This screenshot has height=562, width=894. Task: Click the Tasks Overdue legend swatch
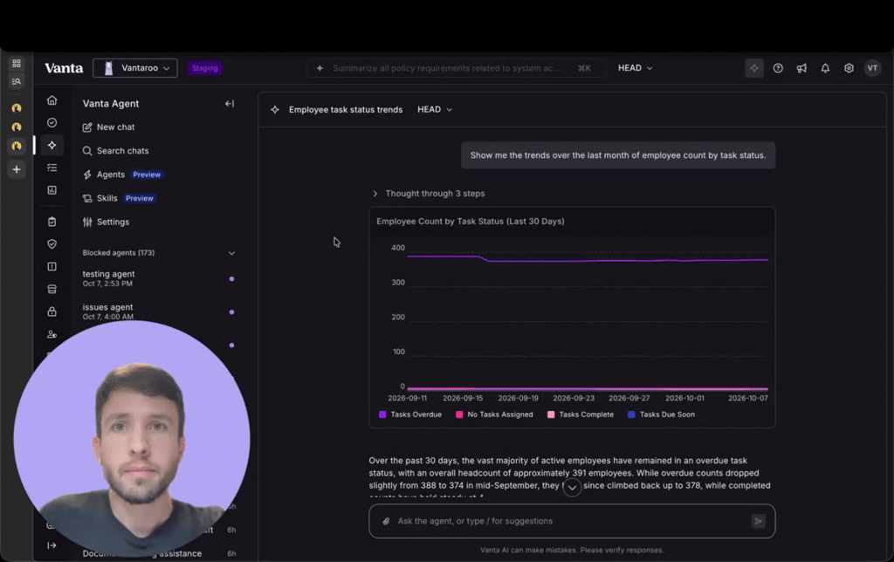(382, 415)
